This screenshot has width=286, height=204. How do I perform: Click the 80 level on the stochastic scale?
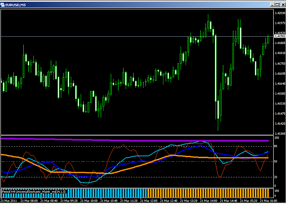(x=275, y=146)
